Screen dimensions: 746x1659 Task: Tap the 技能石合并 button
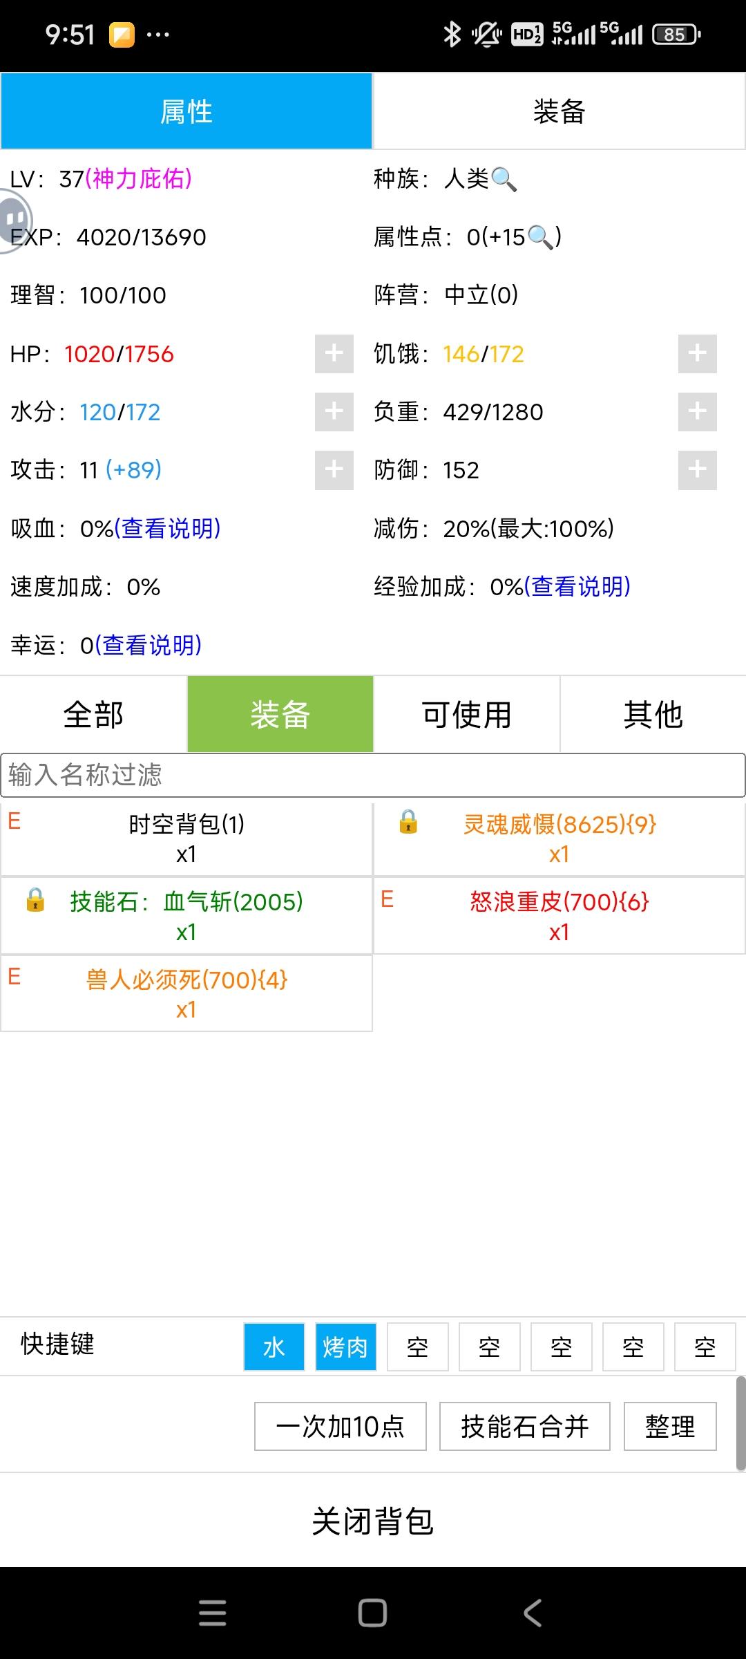pos(525,1426)
